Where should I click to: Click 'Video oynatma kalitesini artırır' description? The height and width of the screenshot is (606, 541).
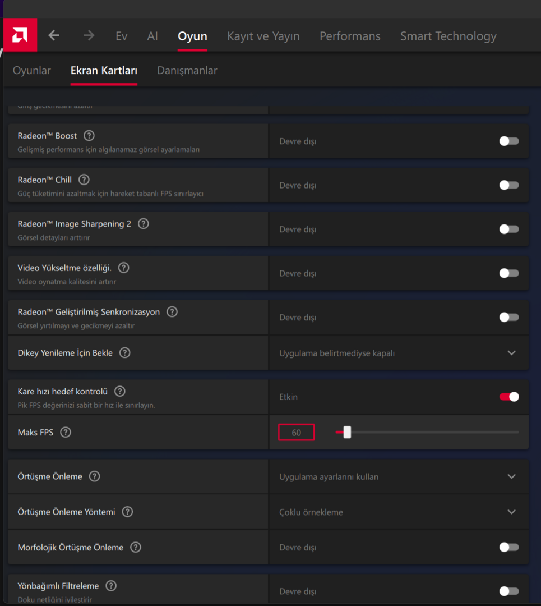67,282
